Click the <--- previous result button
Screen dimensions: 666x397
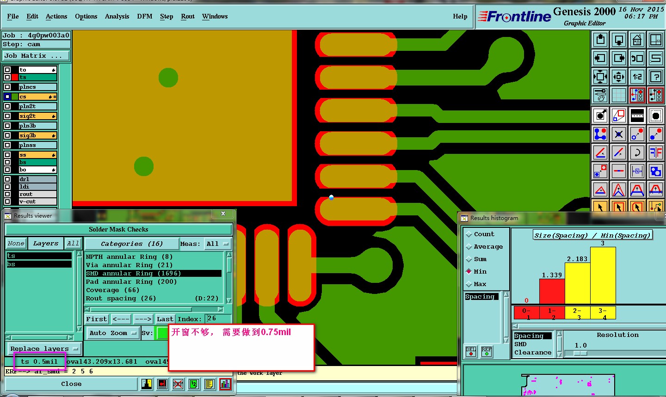121,319
